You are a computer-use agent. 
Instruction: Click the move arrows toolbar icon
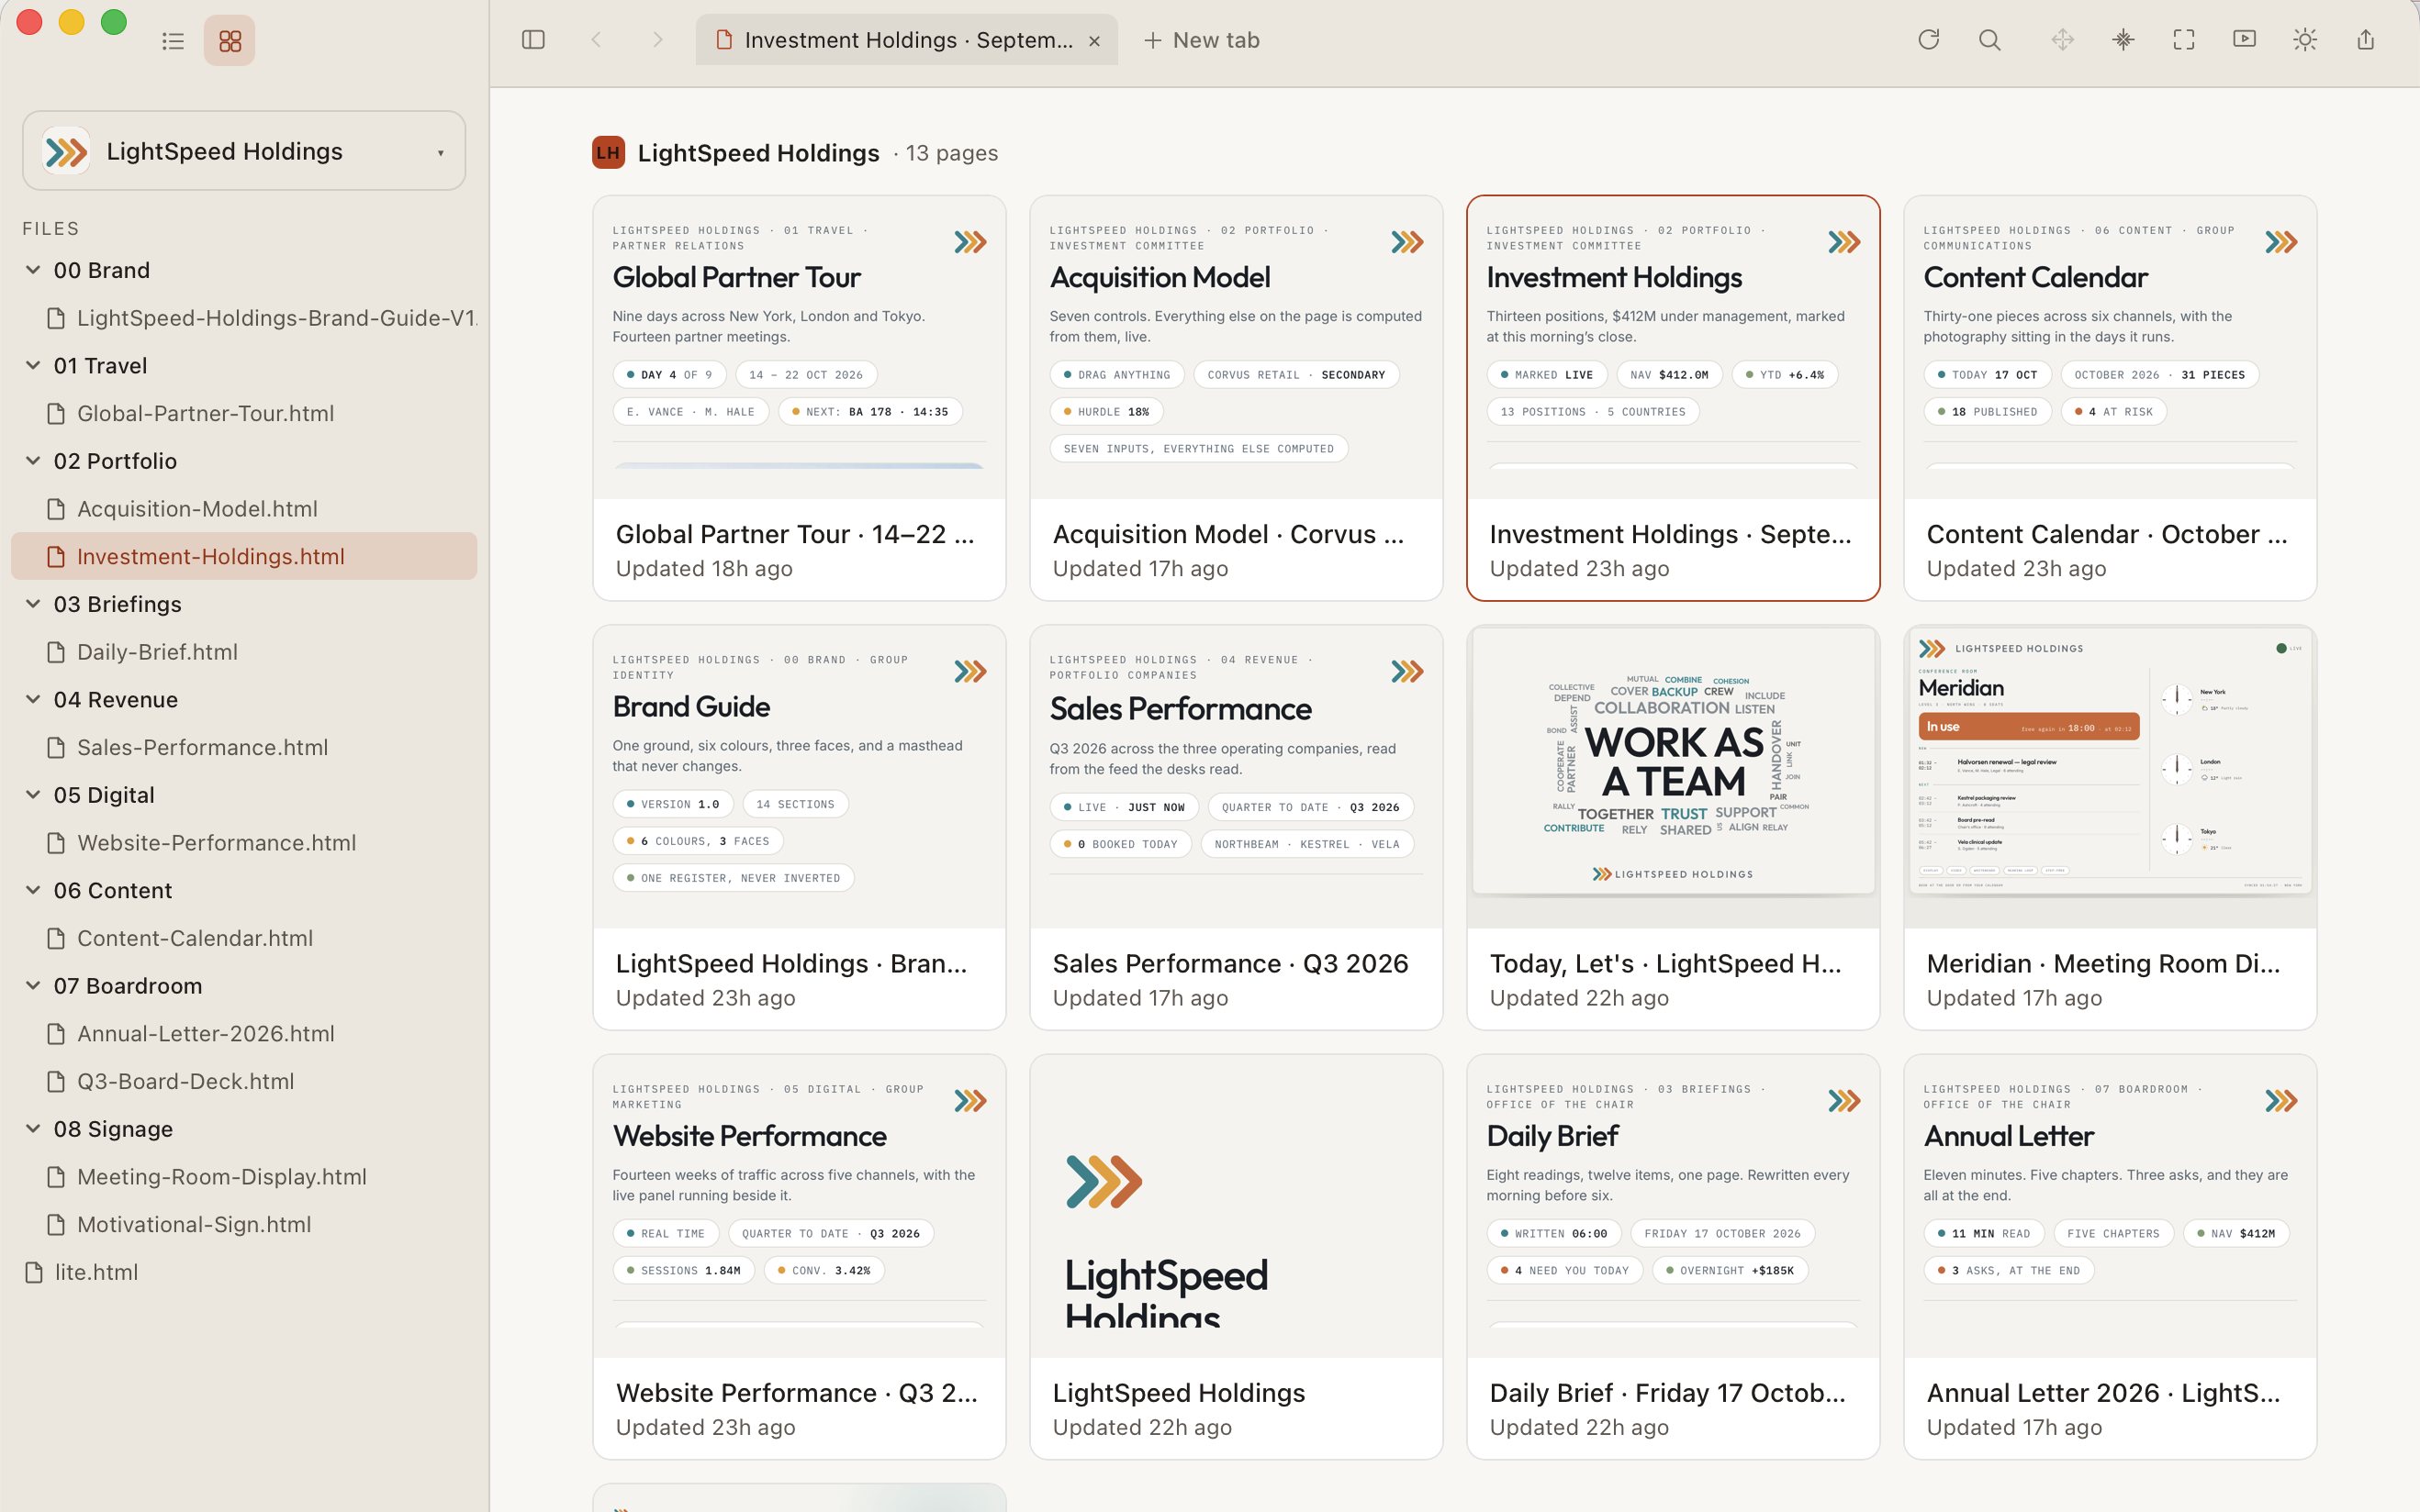click(2062, 40)
